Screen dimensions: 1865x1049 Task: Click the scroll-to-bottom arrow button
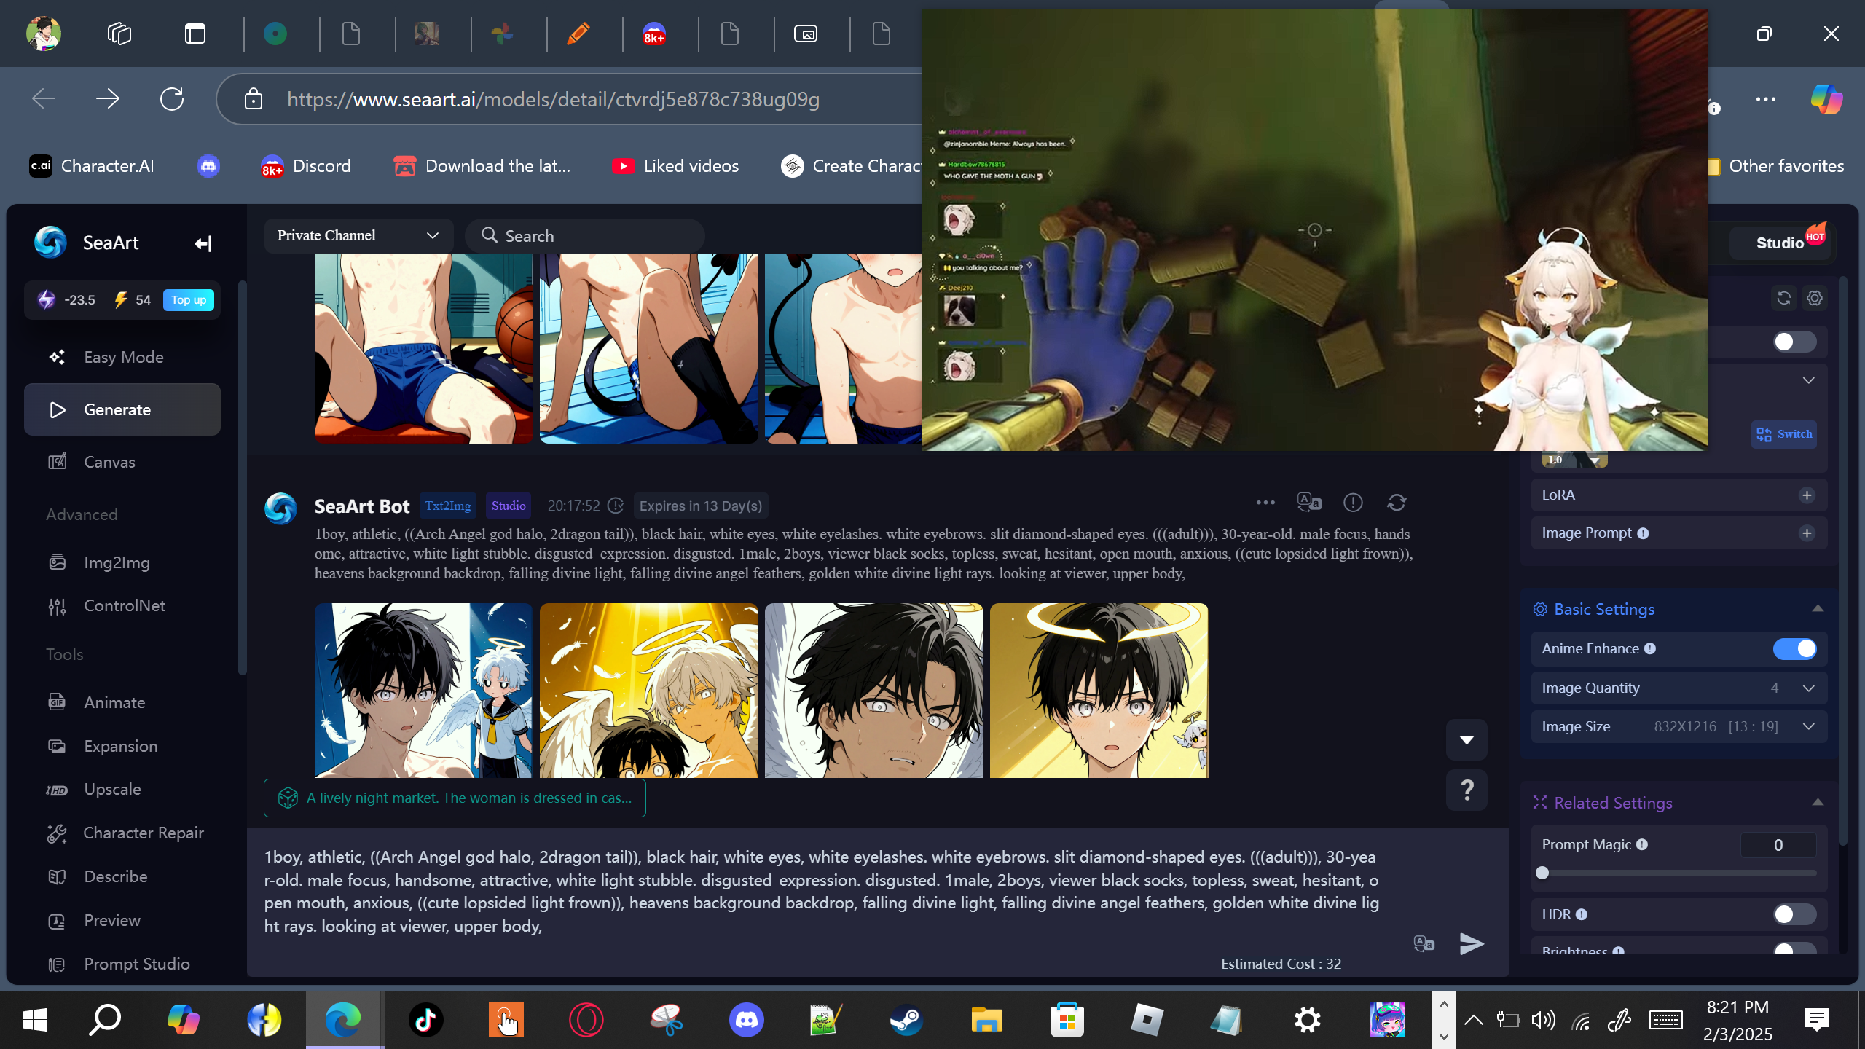tap(1467, 740)
